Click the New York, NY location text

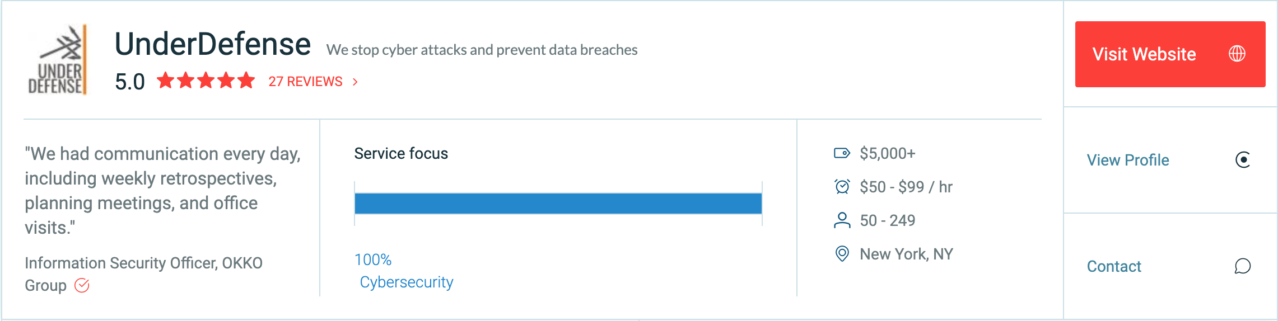pyautogui.click(x=906, y=254)
